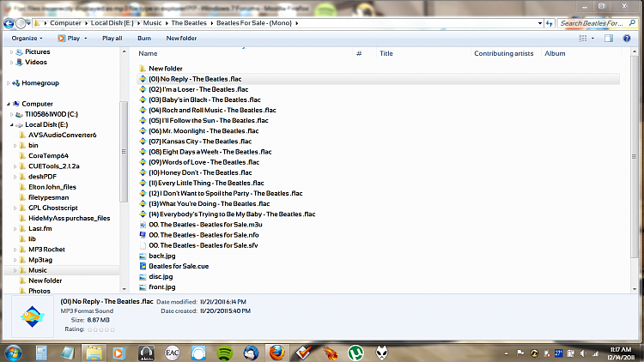Viewport: 644px width, 362px height.
Task: Open the Play dropdown arrow
Action: pos(86,38)
